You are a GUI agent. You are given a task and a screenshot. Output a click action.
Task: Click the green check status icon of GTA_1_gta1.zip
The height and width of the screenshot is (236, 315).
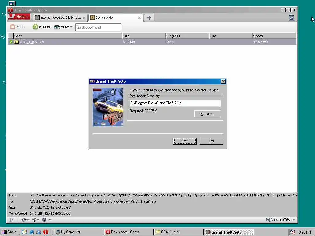coord(11,42)
